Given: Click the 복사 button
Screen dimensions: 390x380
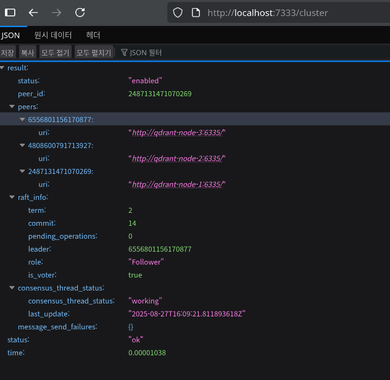Looking at the screenshot, I should pyautogui.click(x=27, y=53).
